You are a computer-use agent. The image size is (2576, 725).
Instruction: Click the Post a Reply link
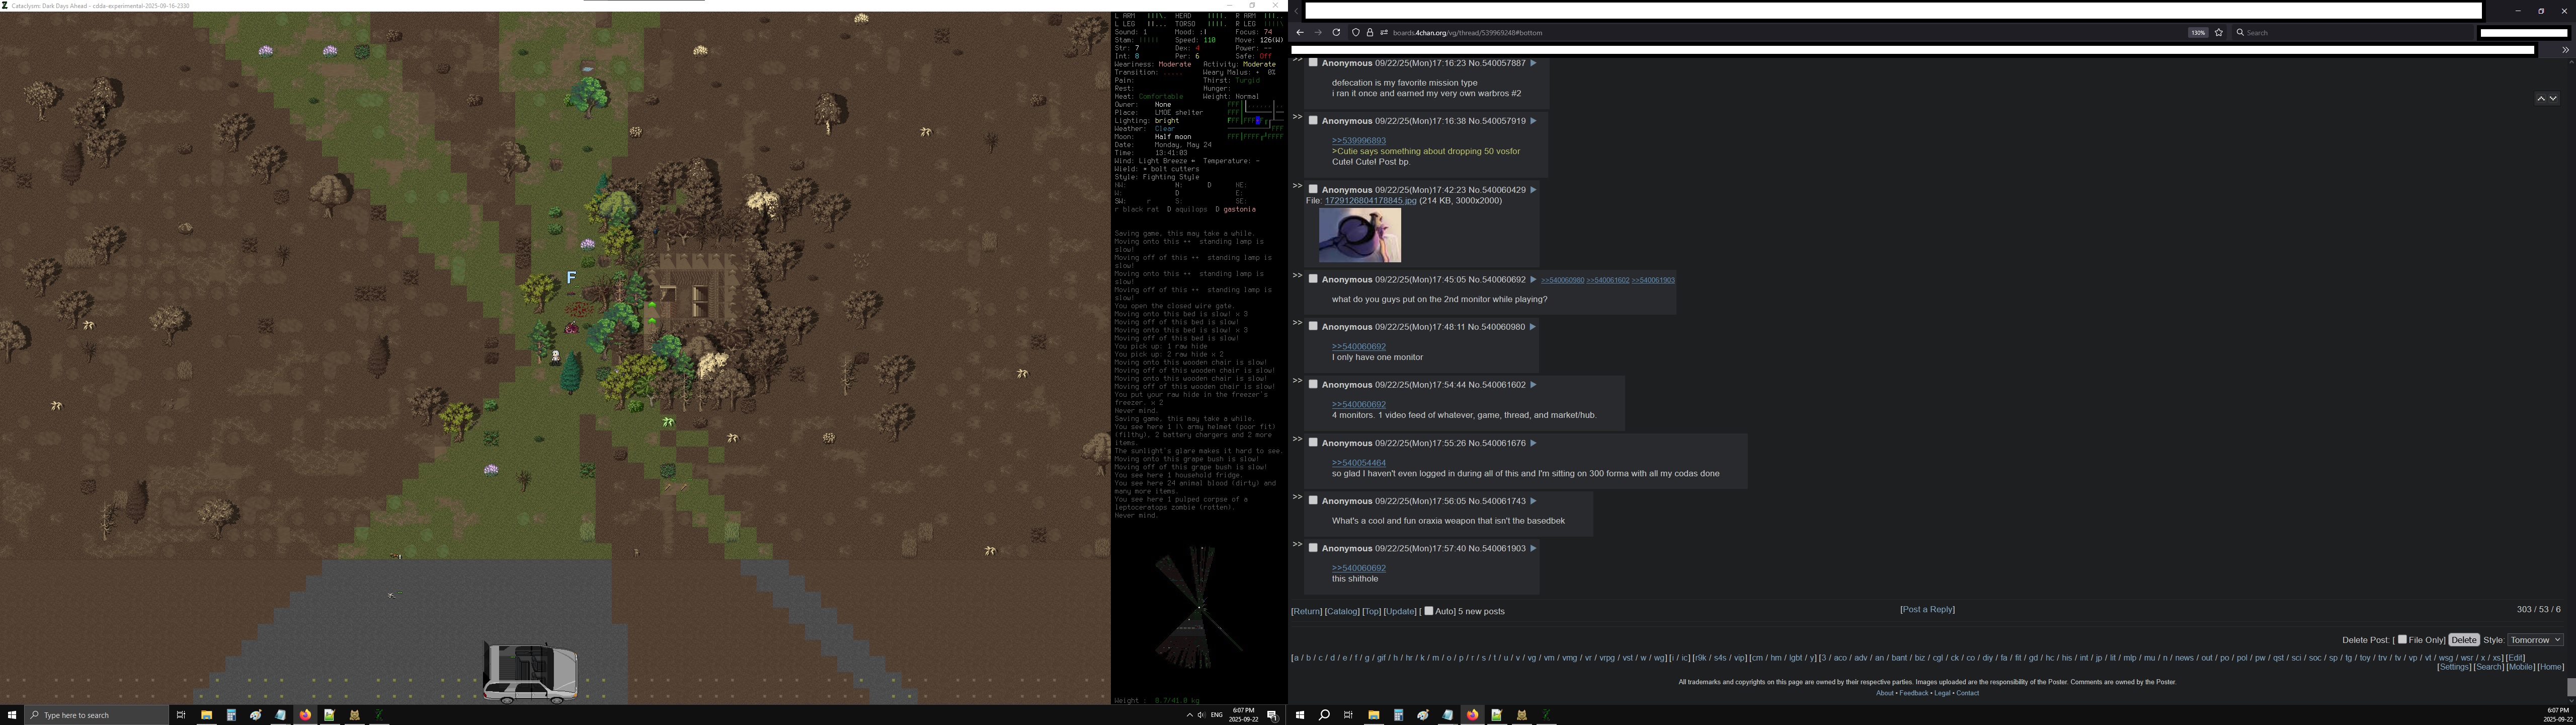(1927, 609)
